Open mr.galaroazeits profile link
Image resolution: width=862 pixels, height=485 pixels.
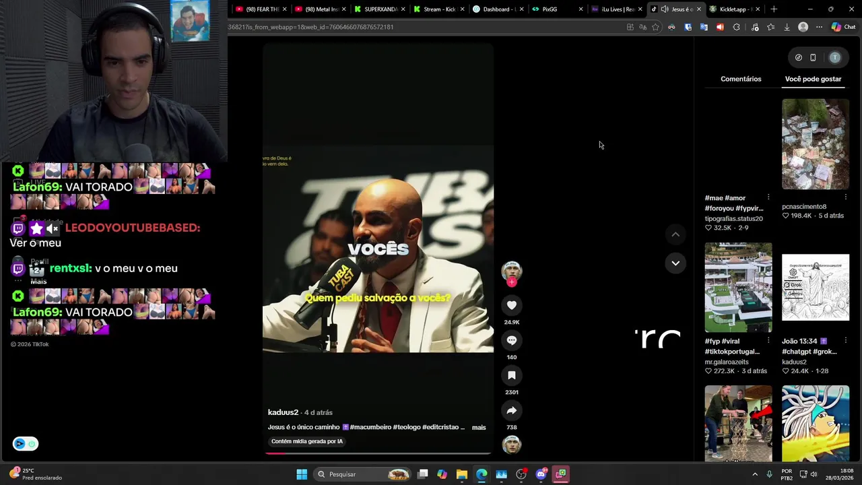click(732, 362)
